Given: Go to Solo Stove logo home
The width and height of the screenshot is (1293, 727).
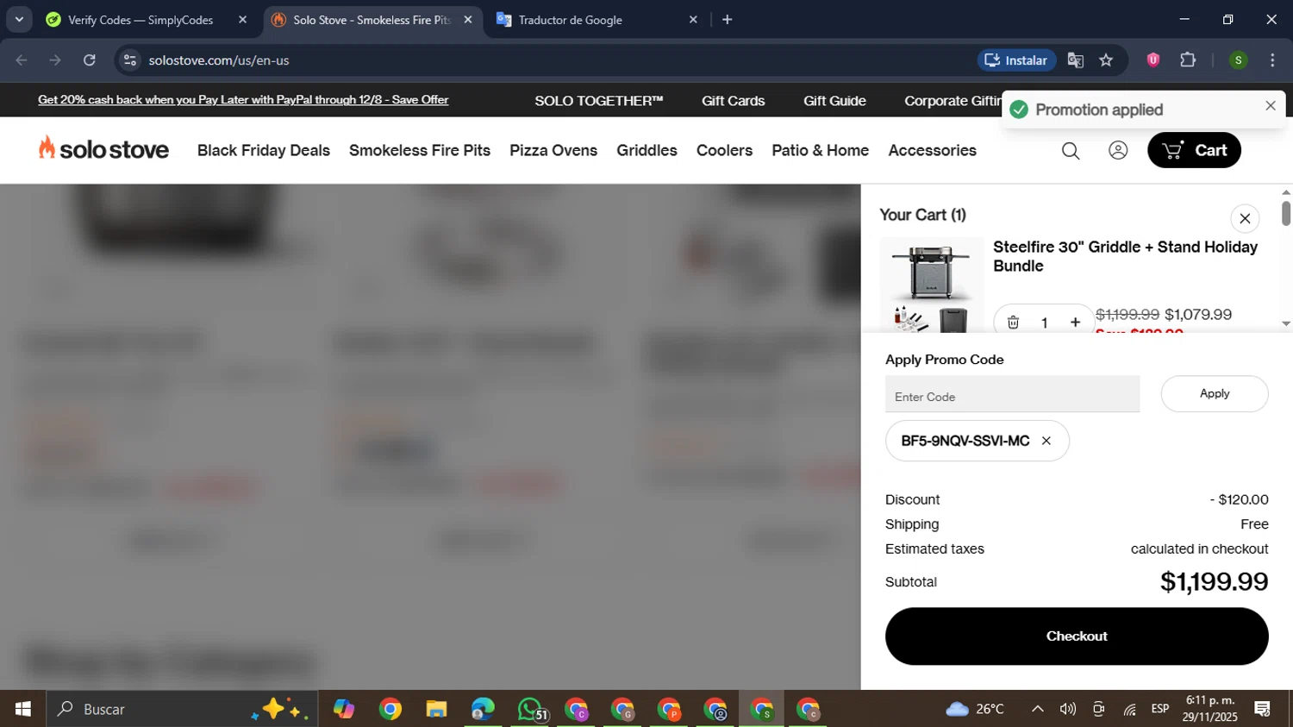Looking at the screenshot, I should pyautogui.click(x=103, y=149).
